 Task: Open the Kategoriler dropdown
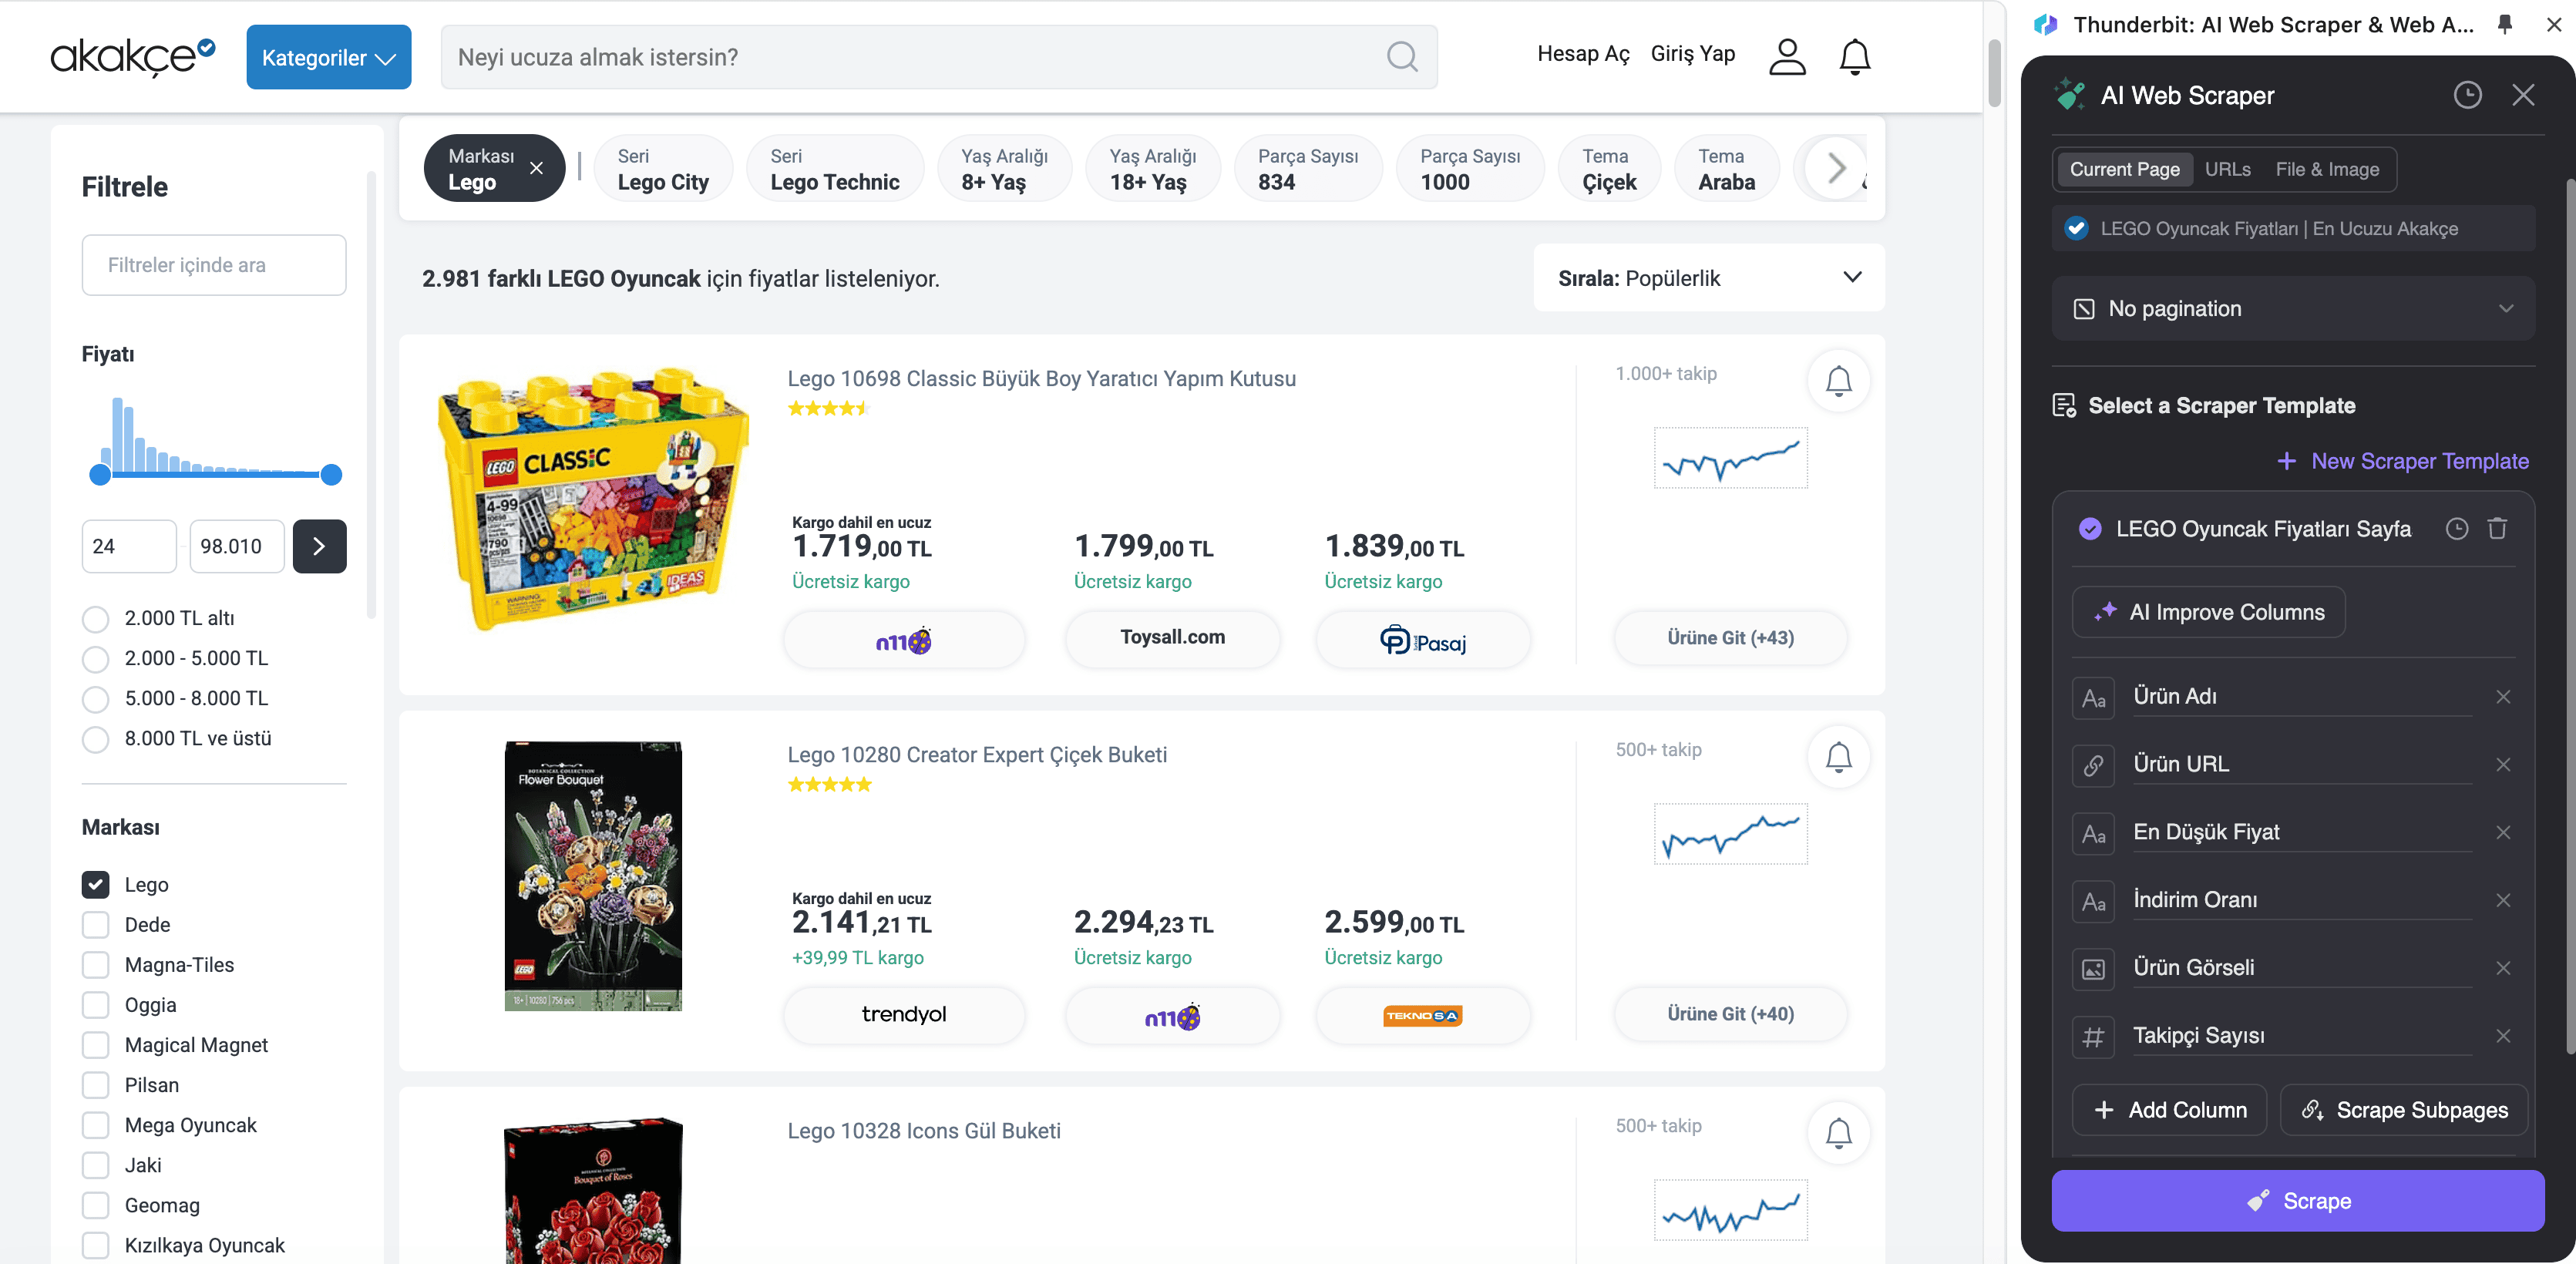point(328,57)
